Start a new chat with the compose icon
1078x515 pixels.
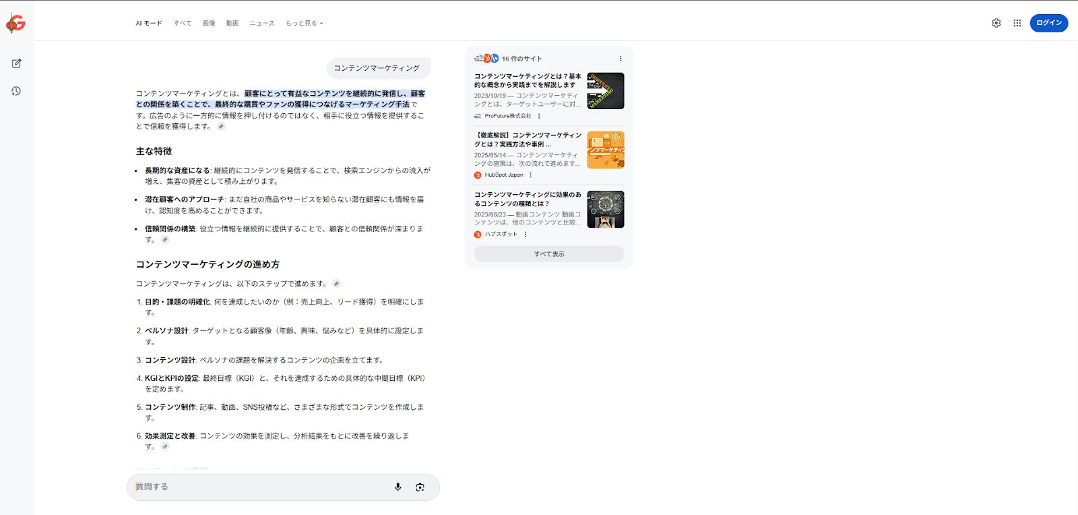point(16,63)
